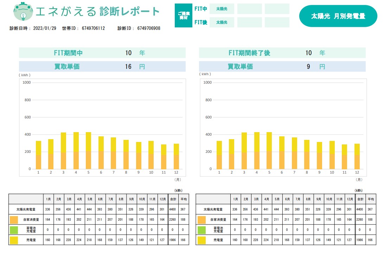Click the 600 axis label in right chart

[209, 117]
